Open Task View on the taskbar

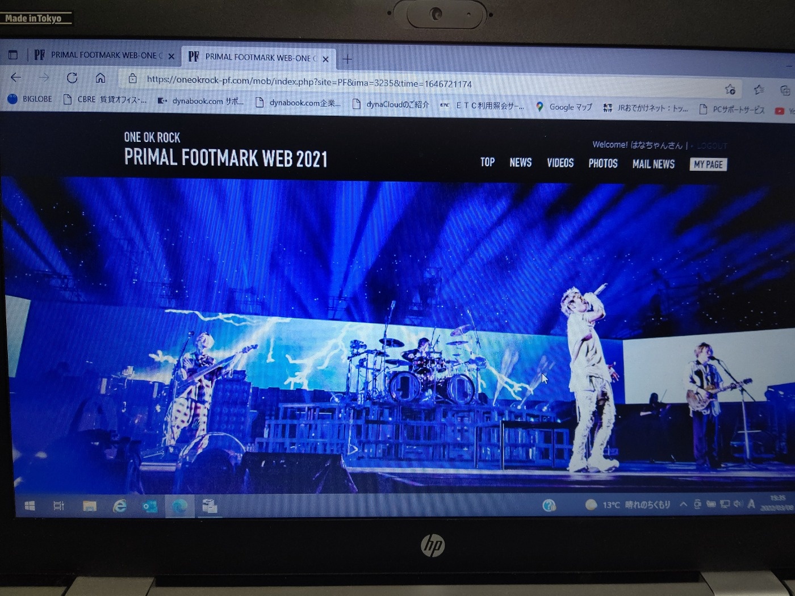click(x=58, y=505)
